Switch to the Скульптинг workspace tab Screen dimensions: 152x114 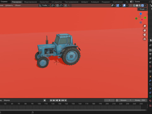(x=44, y=2)
